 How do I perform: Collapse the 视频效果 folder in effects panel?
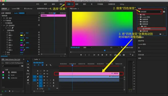[138, 24]
